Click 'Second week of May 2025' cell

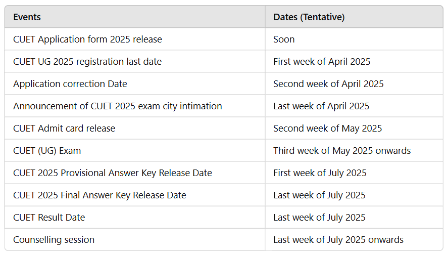[x=327, y=129]
